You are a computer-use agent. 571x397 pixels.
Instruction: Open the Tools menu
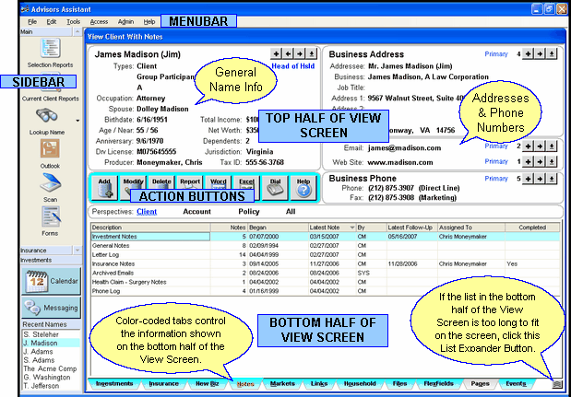click(73, 20)
